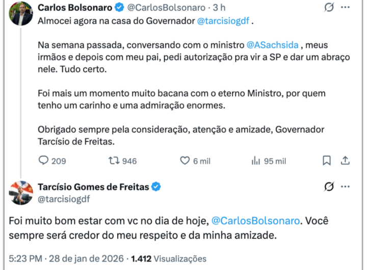This screenshot has width=367, height=270.
Task: View analytics showing 95 mil views
Action: [256, 161]
